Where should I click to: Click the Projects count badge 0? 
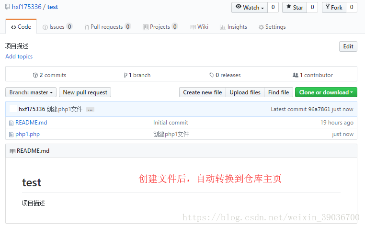coord(175,26)
